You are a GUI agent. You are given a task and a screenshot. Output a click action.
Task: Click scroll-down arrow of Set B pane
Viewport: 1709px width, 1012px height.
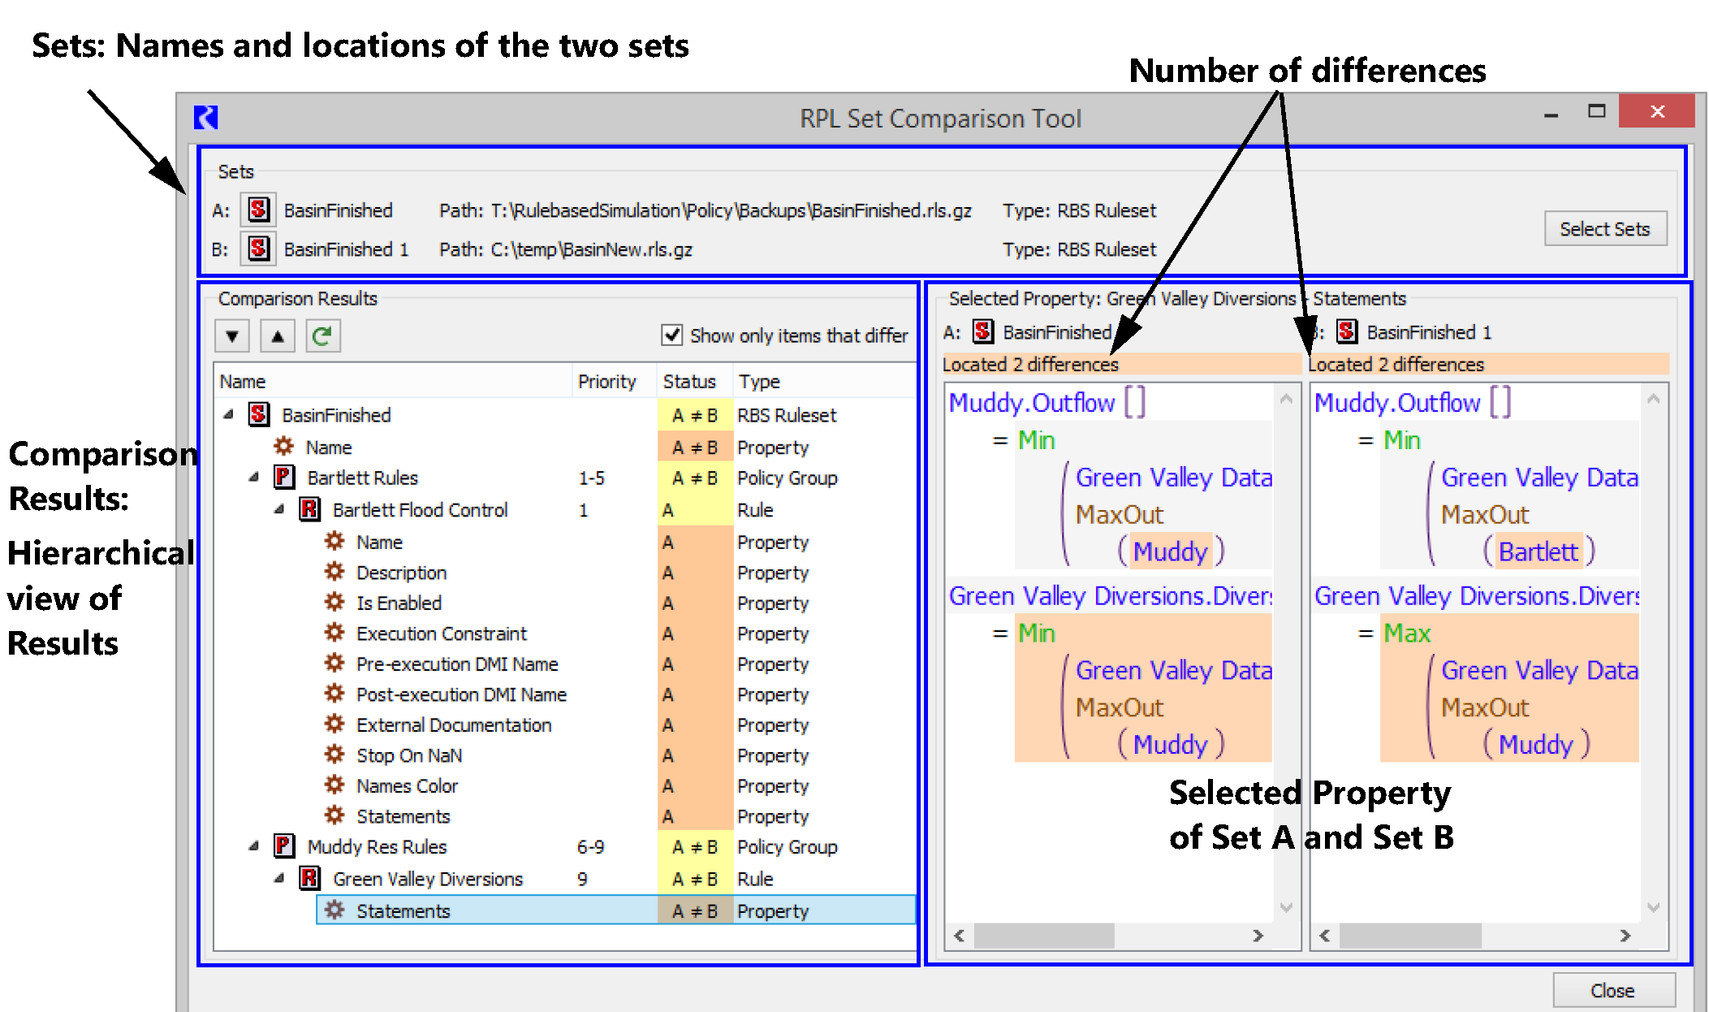(1653, 907)
